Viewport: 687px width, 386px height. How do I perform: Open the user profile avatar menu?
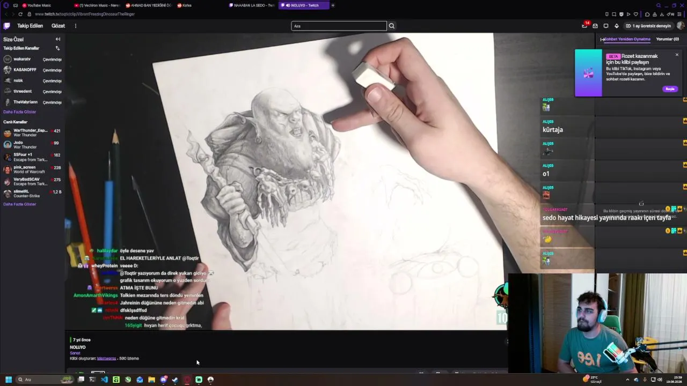click(681, 26)
